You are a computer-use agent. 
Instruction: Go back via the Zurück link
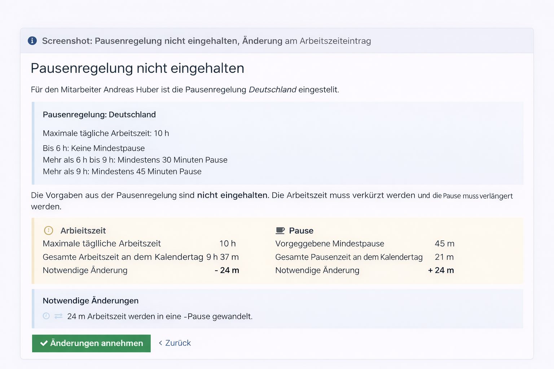click(x=178, y=343)
